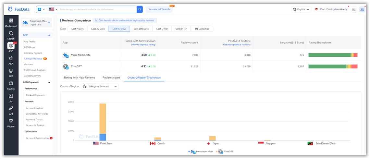
Task: Click the United States stacked bar
Action: [103, 122]
